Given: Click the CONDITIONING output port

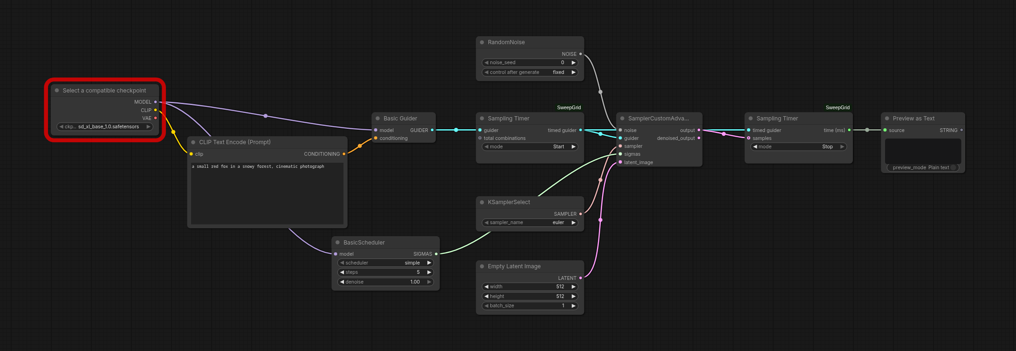Looking at the screenshot, I should pos(344,154).
